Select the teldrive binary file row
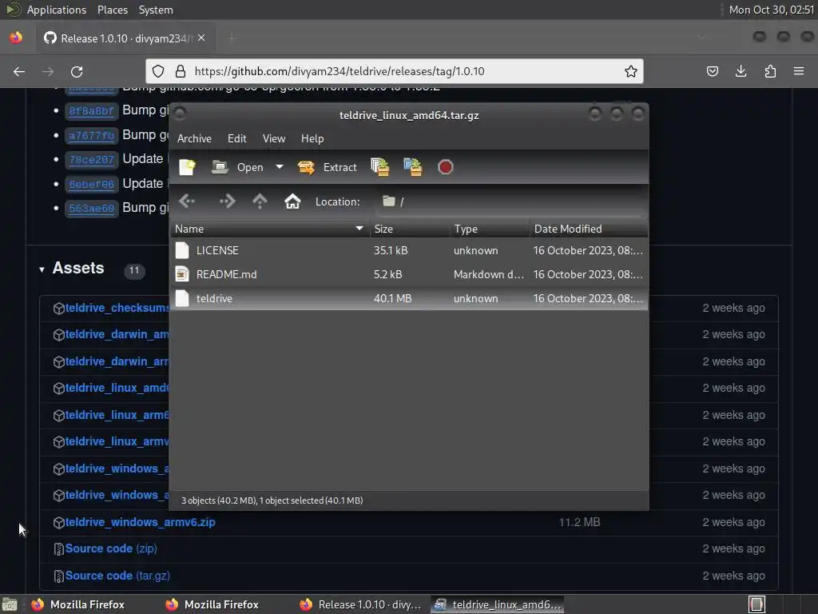Image resolution: width=818 pixels, height=614 pixels. [409, 299]
